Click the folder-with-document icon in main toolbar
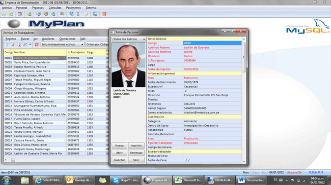This screenshot has height=185, width=331. [4, 14]
